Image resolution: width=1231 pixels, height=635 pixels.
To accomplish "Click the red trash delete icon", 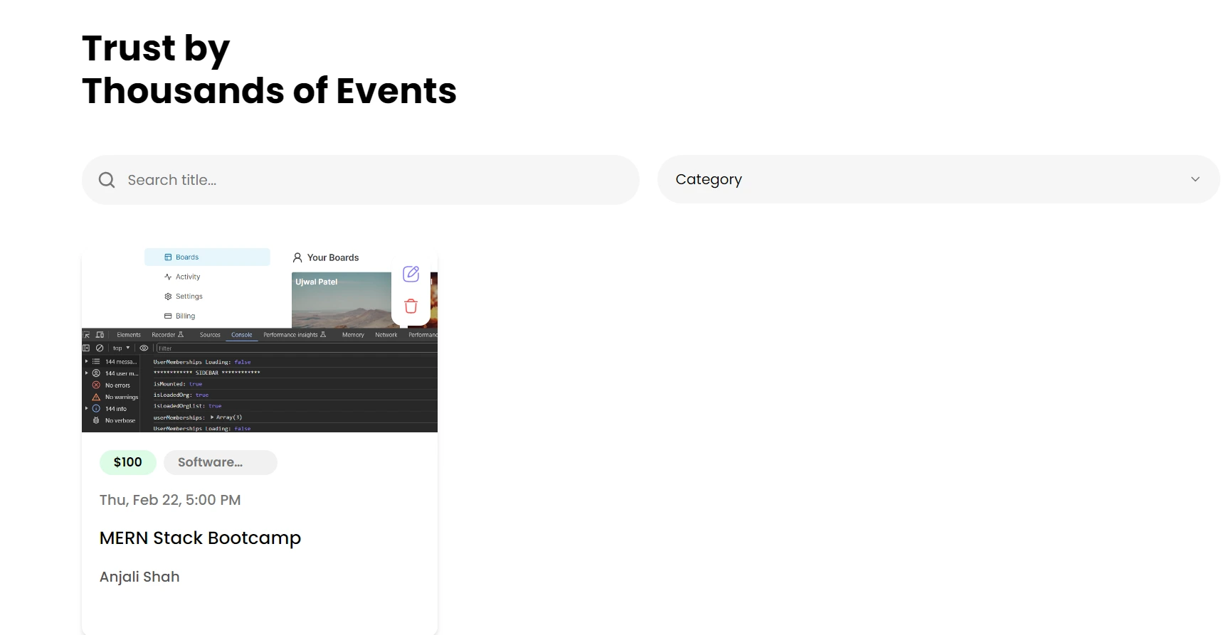I will 411,306.
